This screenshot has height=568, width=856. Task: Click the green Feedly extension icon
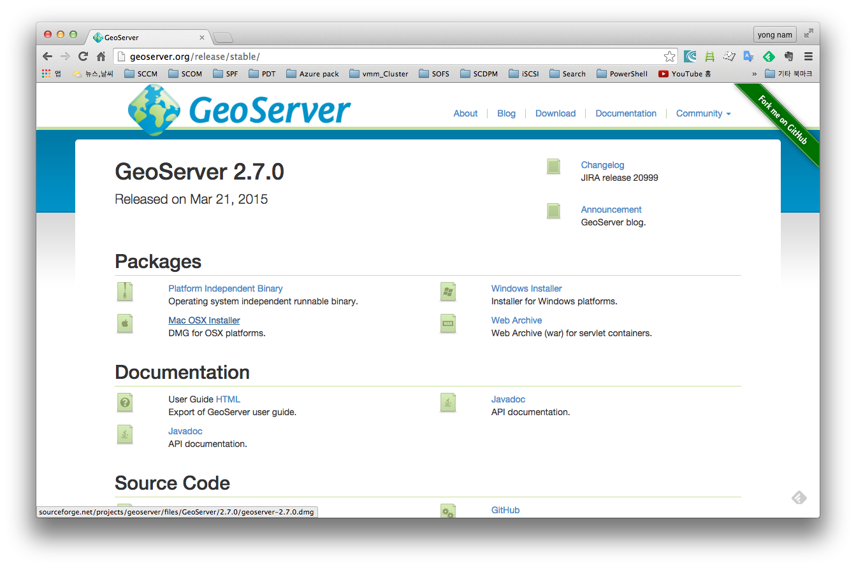769,56
